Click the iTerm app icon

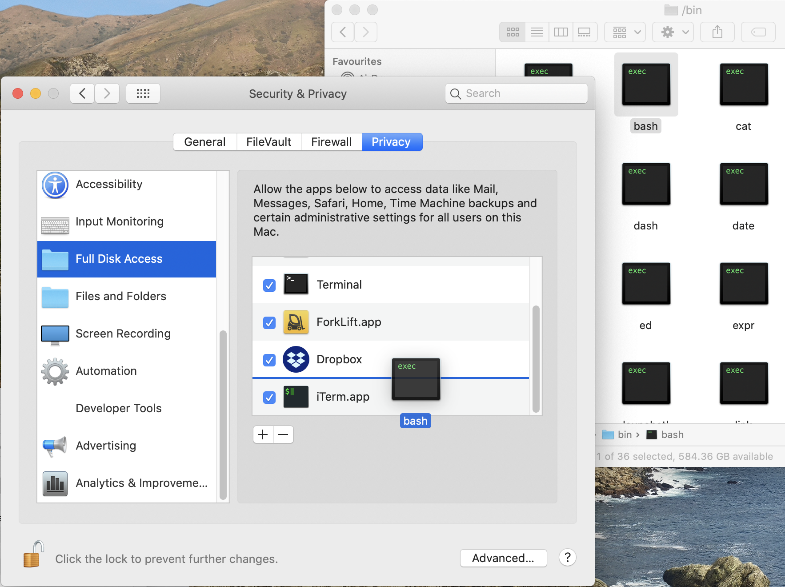point(296,397)
